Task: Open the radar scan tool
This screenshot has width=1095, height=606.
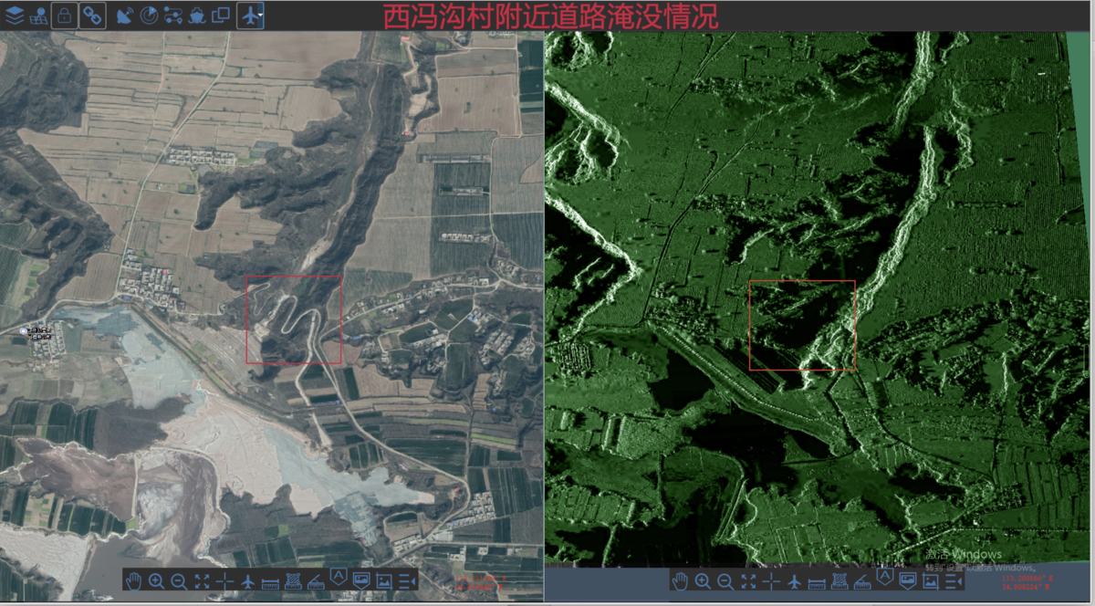Action: click(x=149, y=16)
